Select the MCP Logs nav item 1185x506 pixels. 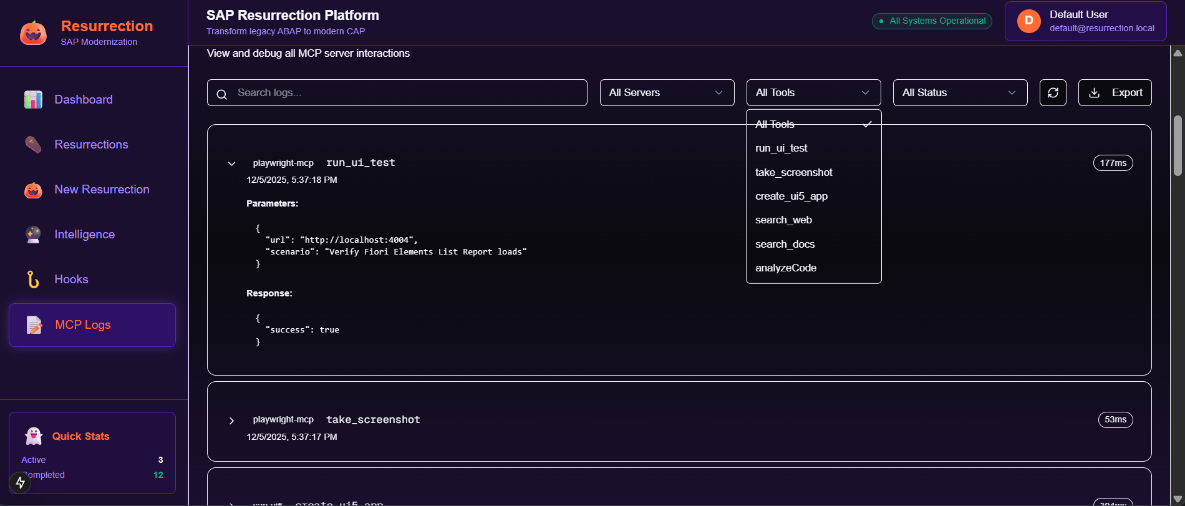(x=92, y=324)
